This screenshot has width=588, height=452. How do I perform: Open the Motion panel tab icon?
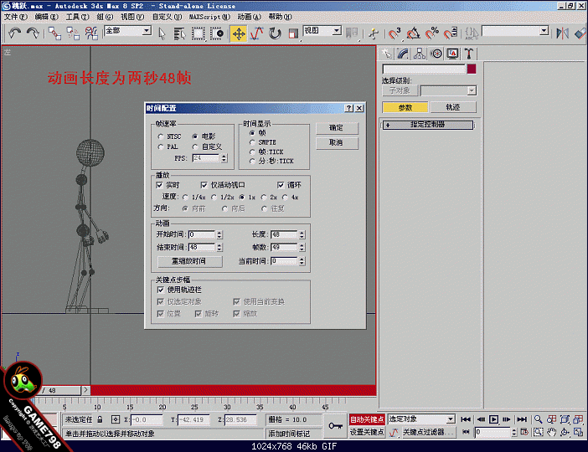[436, 54]
